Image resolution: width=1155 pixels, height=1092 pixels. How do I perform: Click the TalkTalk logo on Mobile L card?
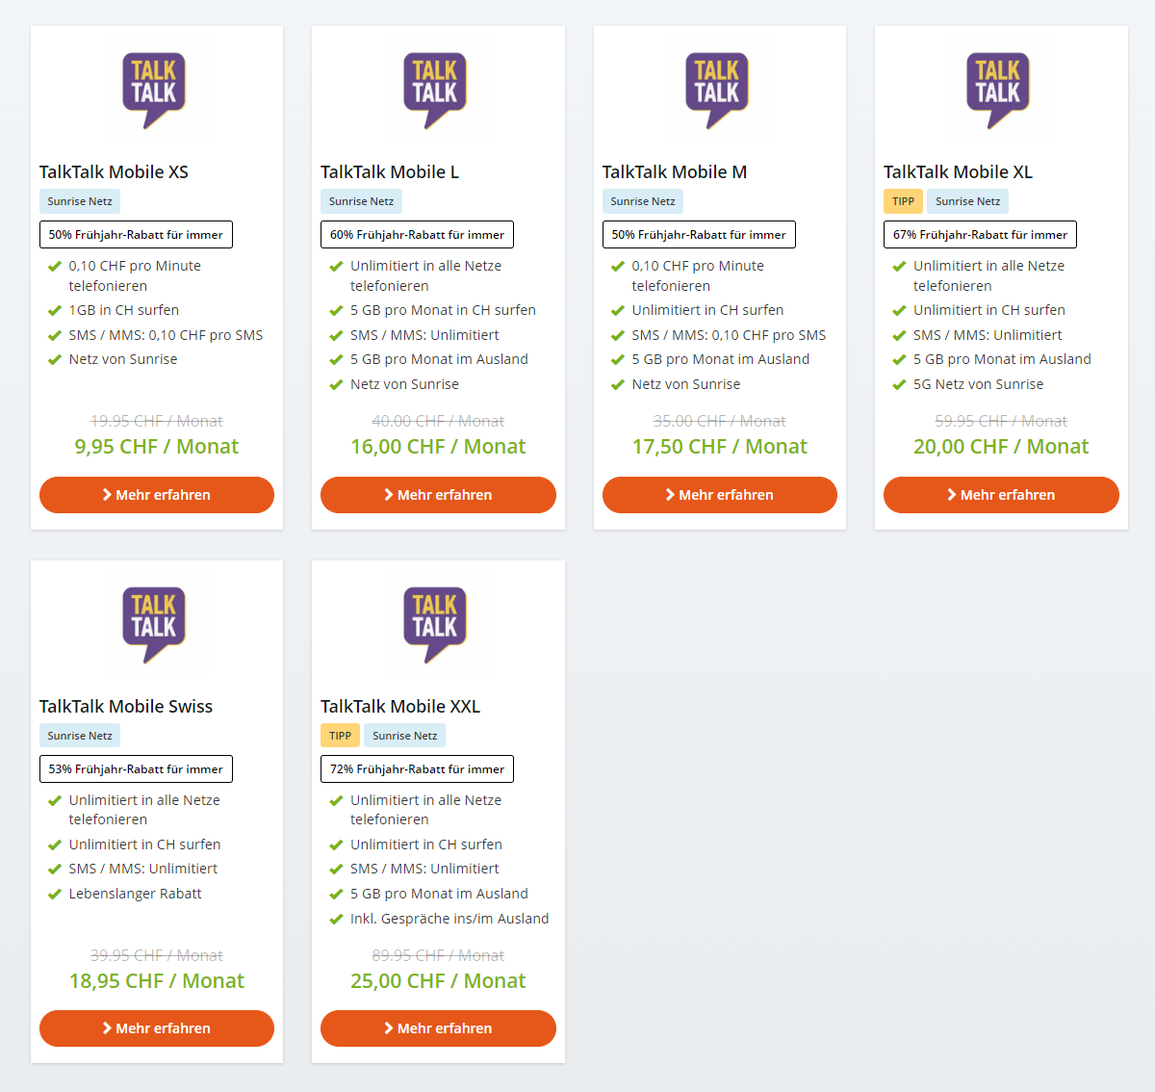point(435,90)
